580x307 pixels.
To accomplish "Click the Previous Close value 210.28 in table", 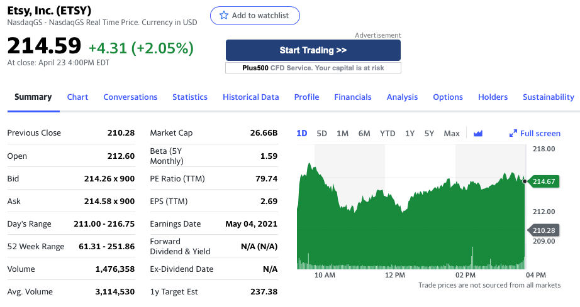I will click(121, 133).
